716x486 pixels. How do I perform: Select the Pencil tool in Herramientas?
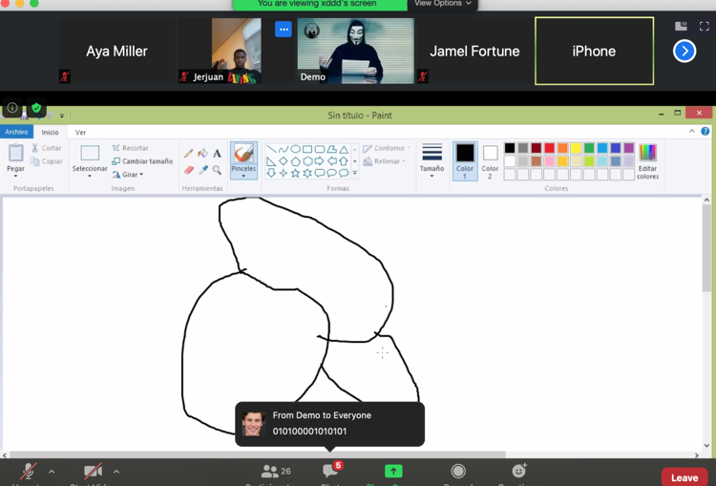coord(189,154)
